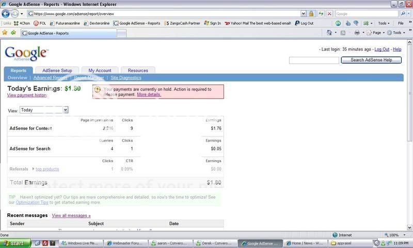
Task: Click the green Refresh arrows icon
Action: point(321,14)
